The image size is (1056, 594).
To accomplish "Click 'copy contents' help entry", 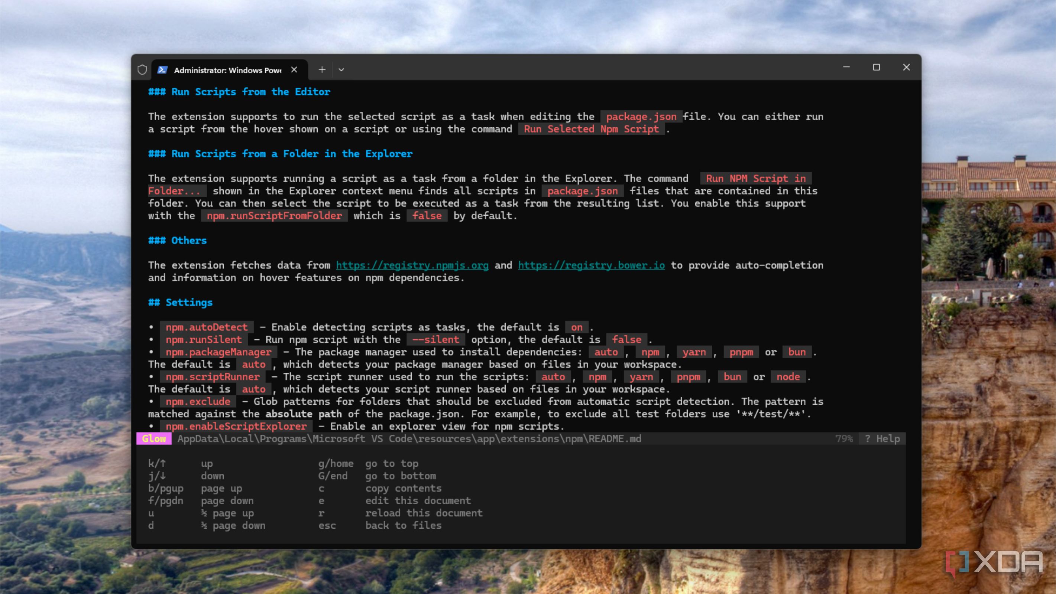I will 404,488.
